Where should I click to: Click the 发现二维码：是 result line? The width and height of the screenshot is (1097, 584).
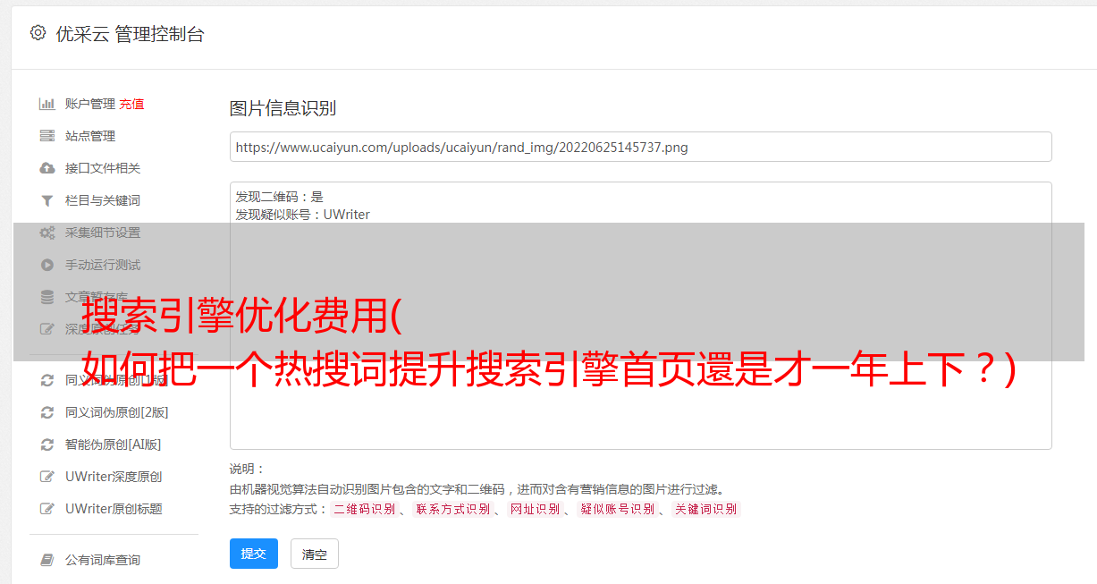coord(279,197)
